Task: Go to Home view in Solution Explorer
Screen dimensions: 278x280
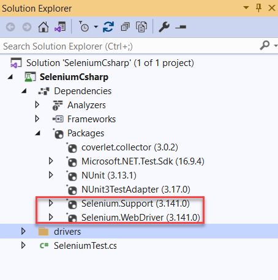Action: point(43,27)
